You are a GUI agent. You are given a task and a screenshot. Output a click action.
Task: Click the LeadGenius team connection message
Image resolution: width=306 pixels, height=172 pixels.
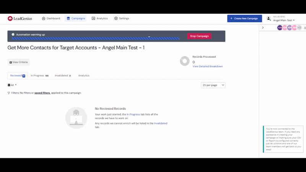[x=283, y=139]
